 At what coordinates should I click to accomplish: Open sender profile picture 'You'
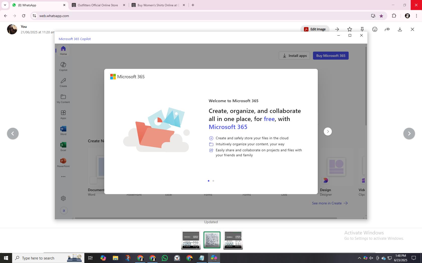click(12, 29)
